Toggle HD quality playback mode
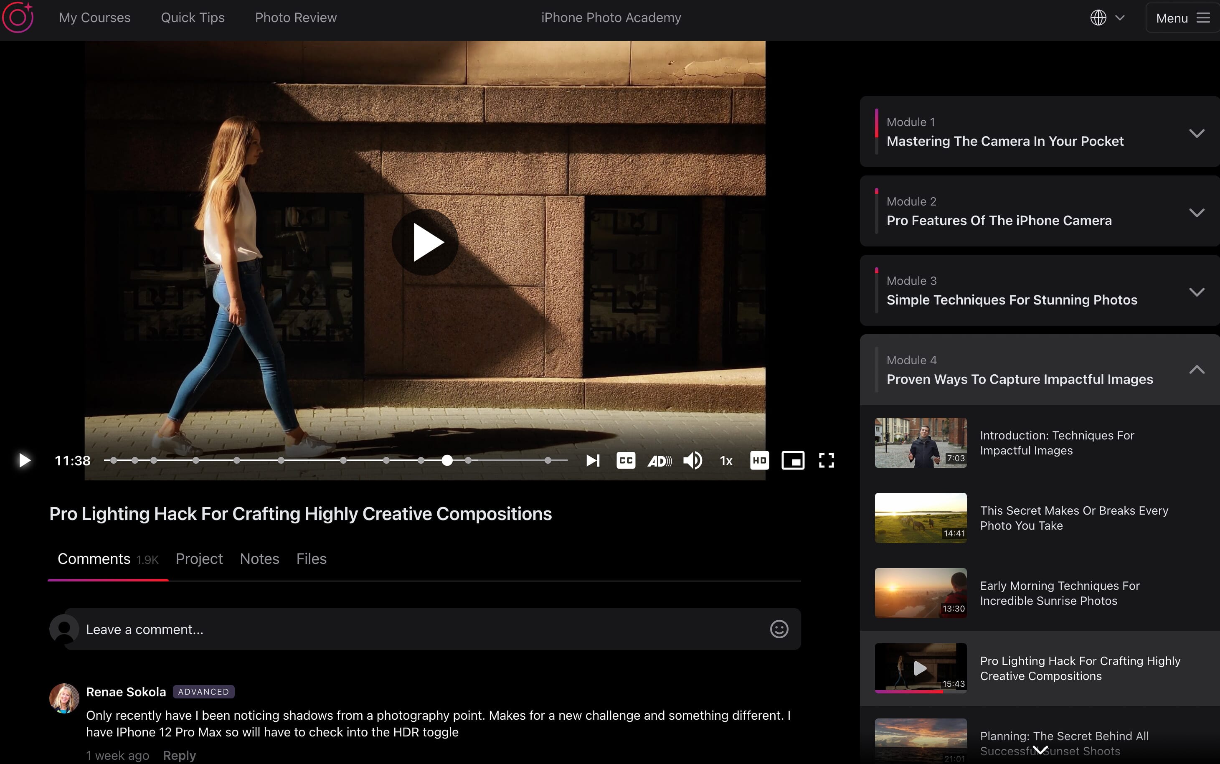Image resolution: width=1220 pixels, height=764 pixels. point(757,459)
